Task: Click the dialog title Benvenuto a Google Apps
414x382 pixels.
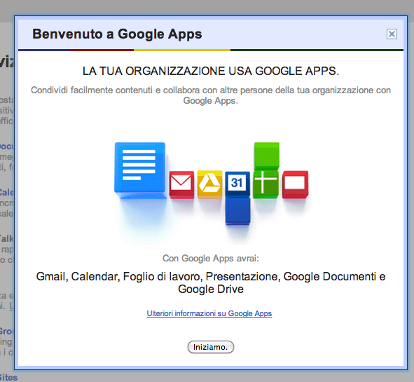Action: pyautogui.click(x=117, y=34)
